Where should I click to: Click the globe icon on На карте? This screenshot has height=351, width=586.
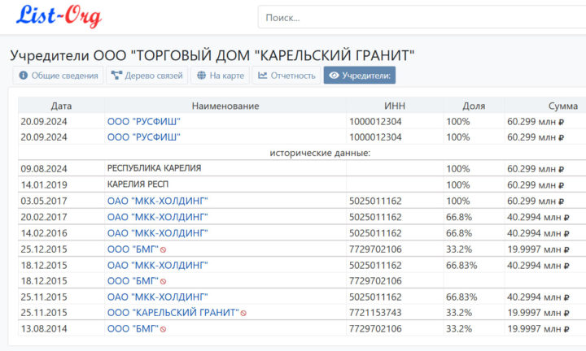tap(202, 76)
